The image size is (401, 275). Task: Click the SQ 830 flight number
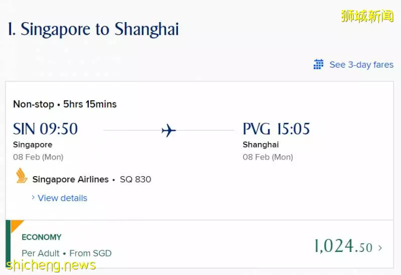pos(135,179)
